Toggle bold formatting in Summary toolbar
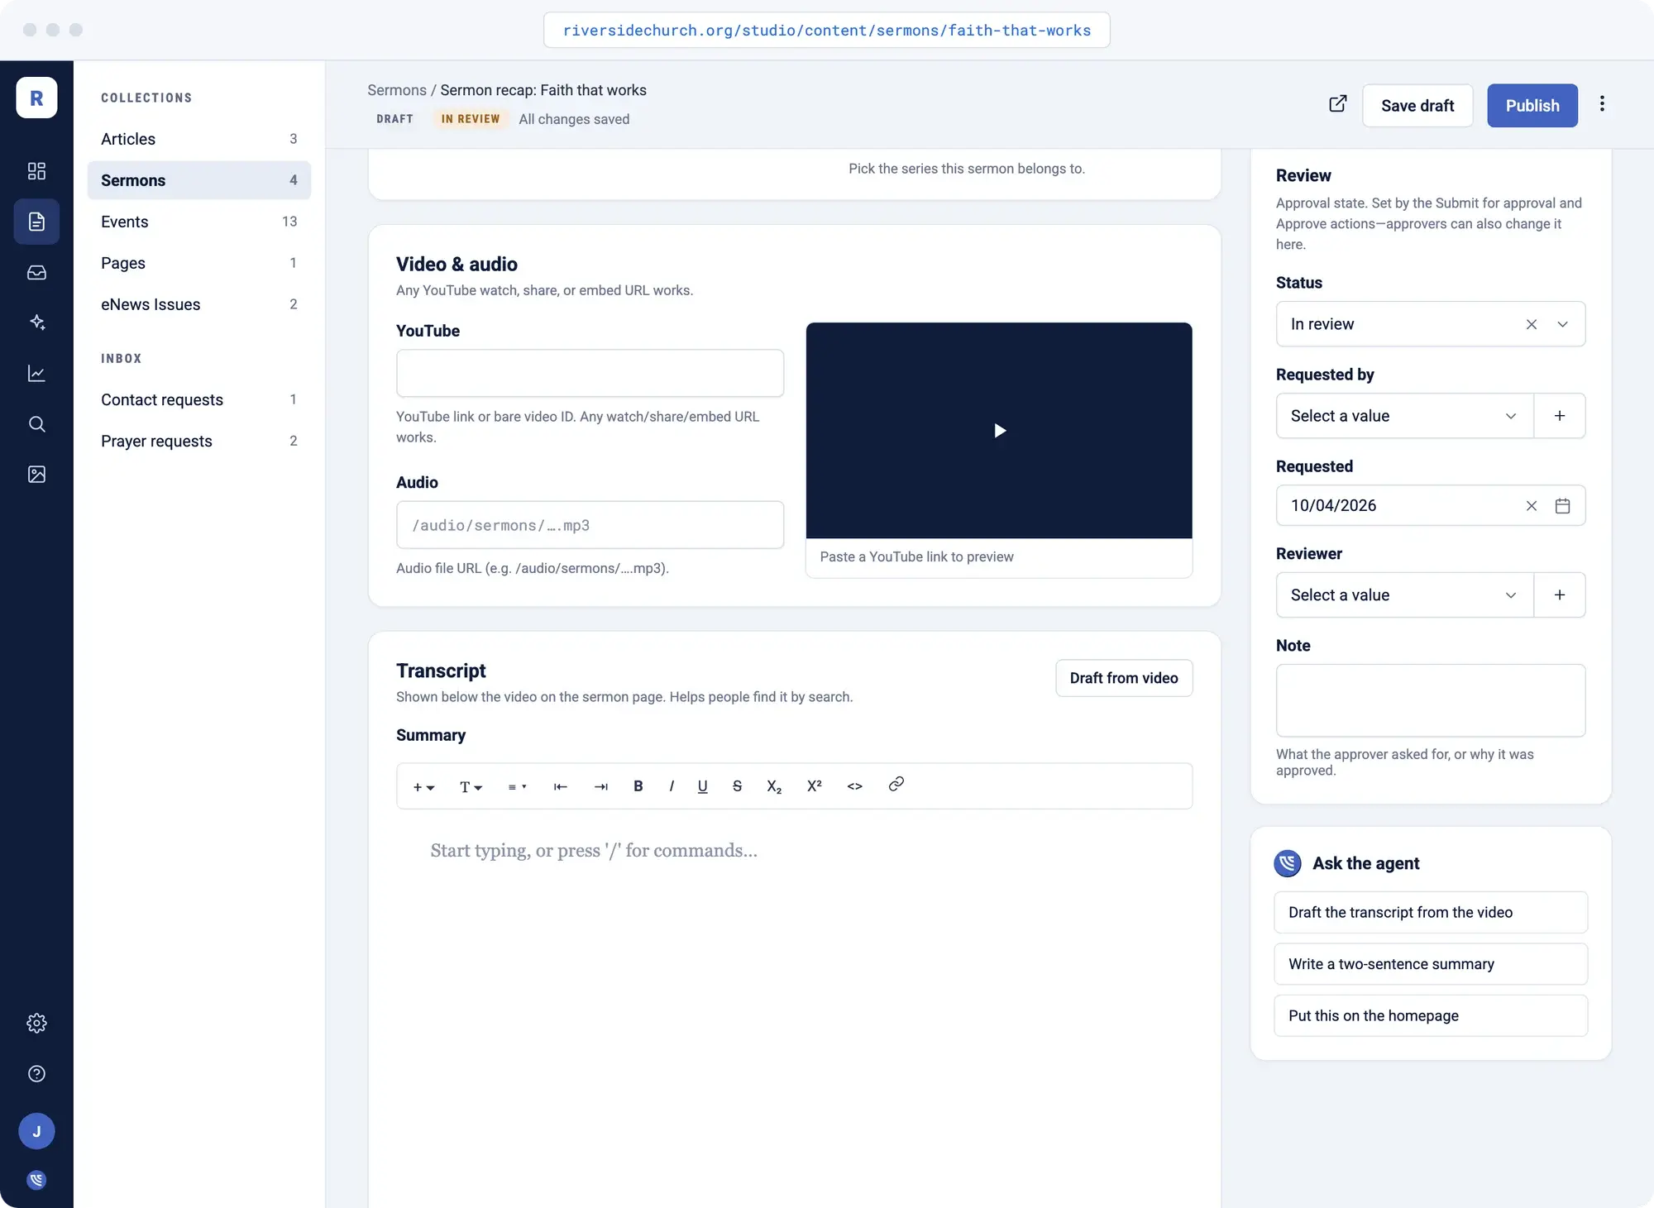 tap(638, 786)
